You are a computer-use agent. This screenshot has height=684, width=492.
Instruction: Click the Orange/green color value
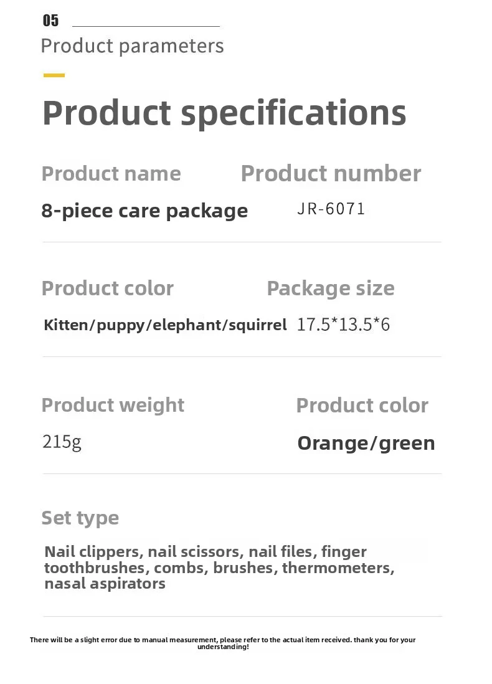[366, 443]
